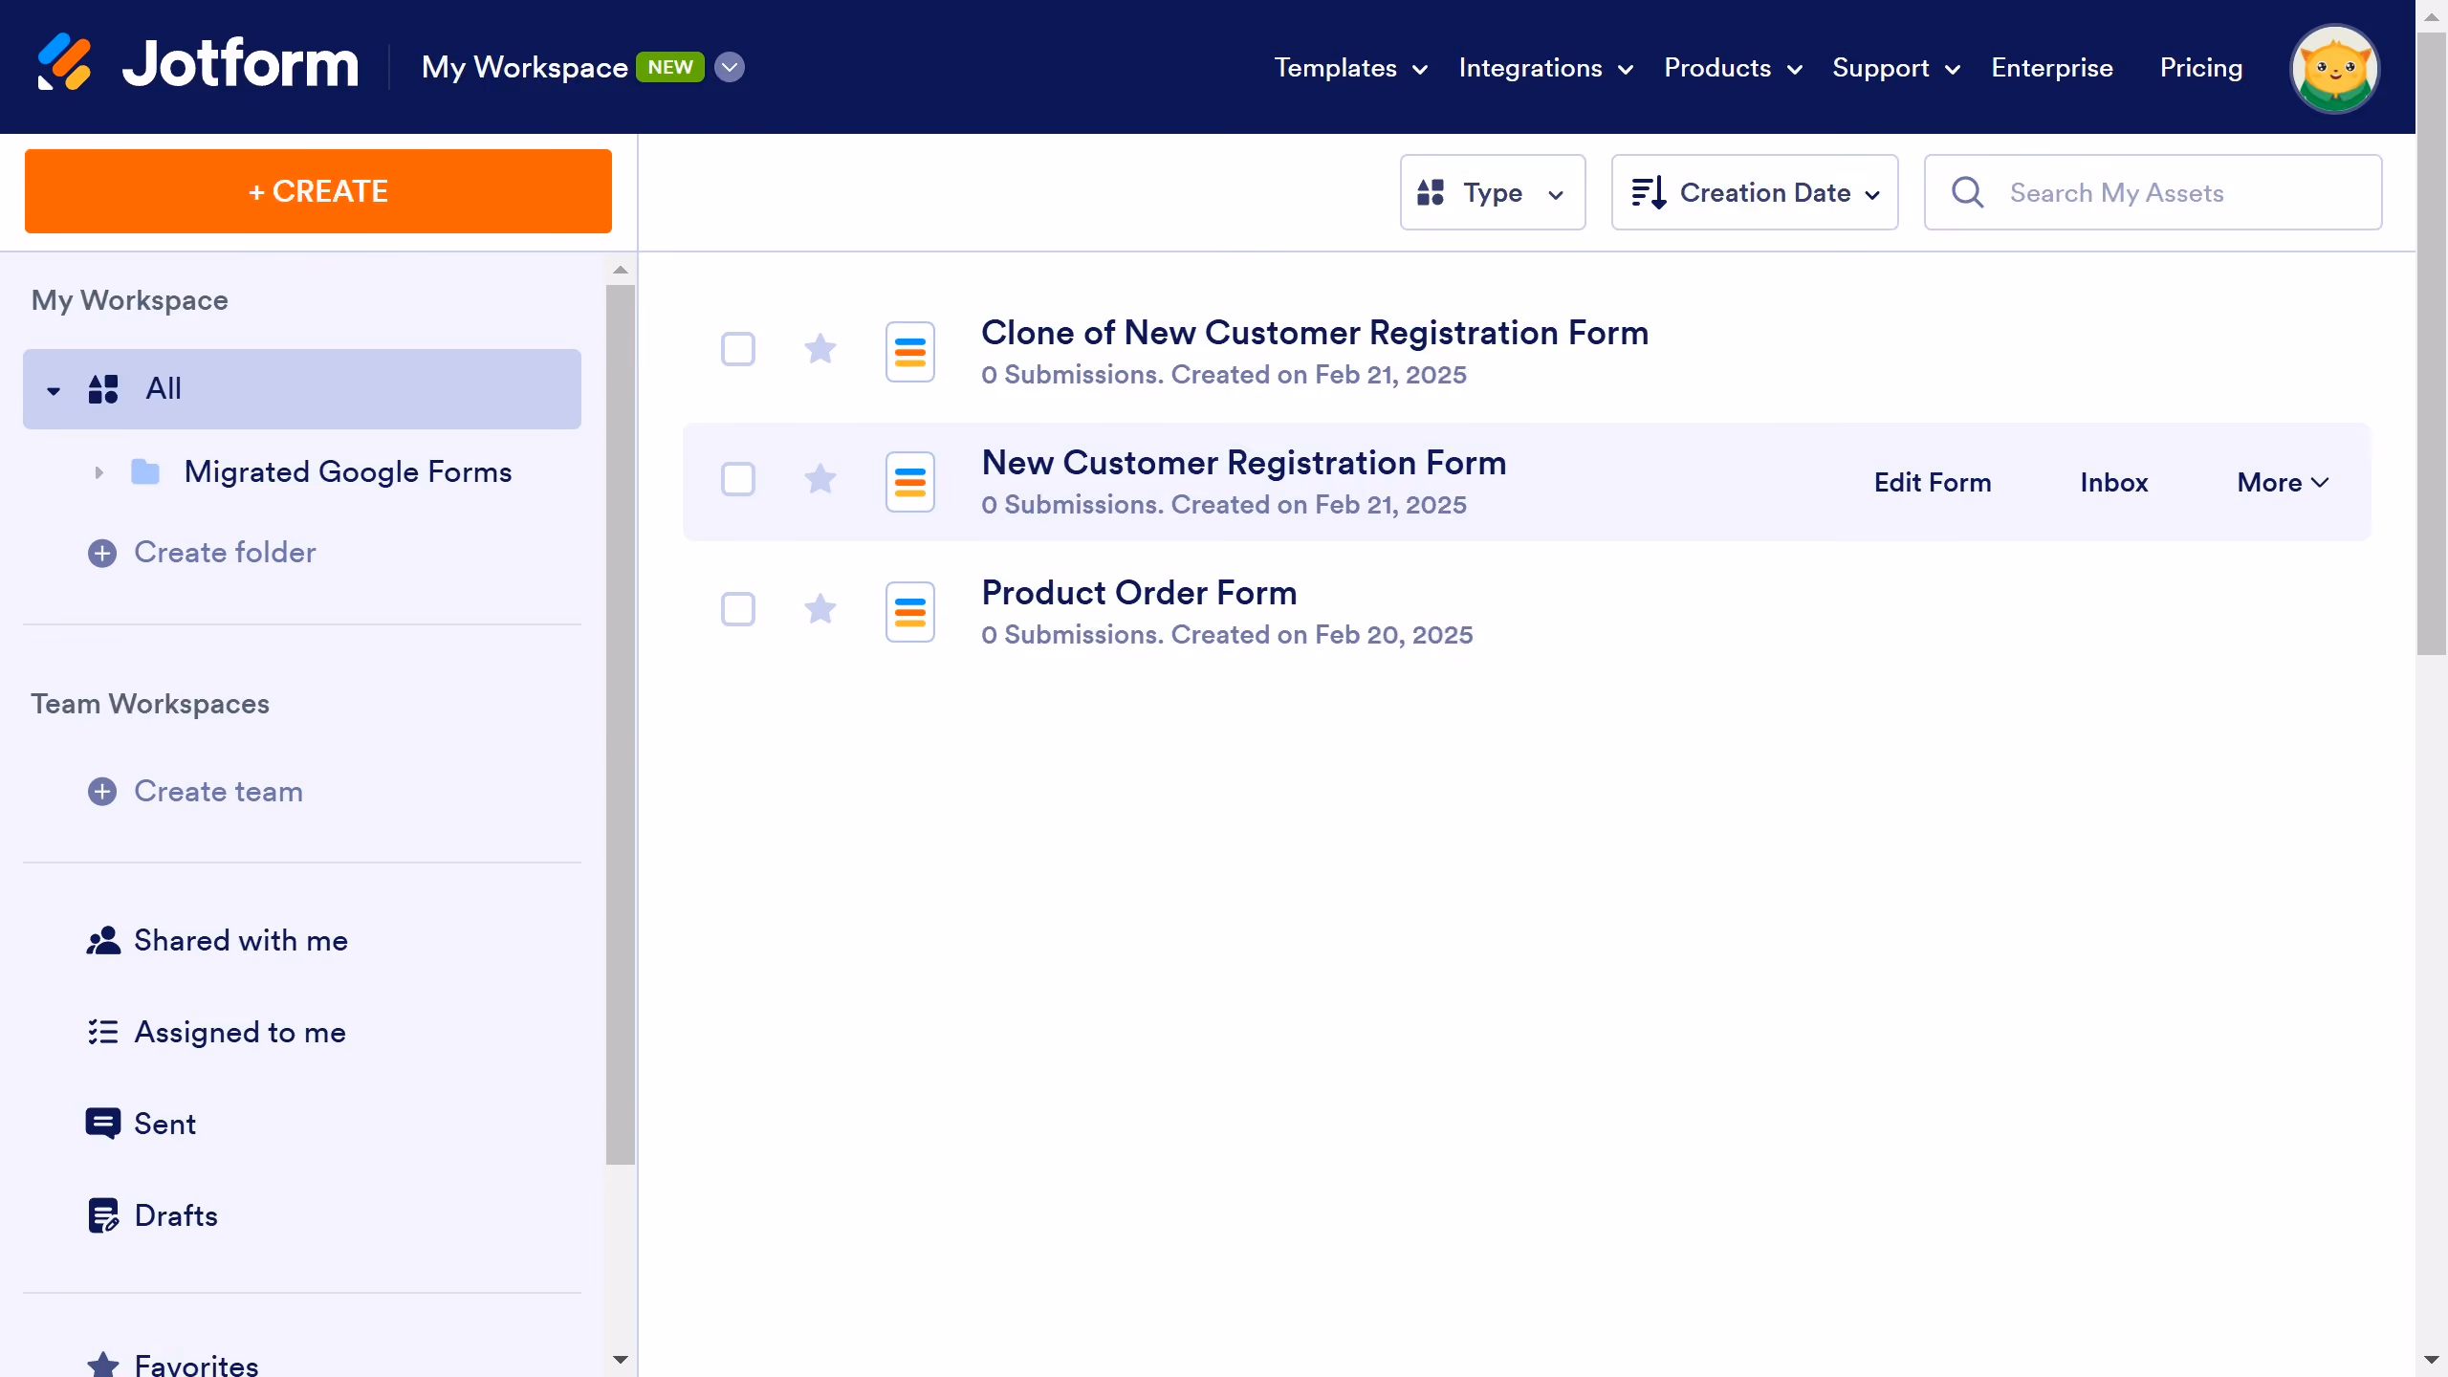Click the plus icon next to Create team
This screenshot has height=1377, width=2448.
(x=102, y=792)
